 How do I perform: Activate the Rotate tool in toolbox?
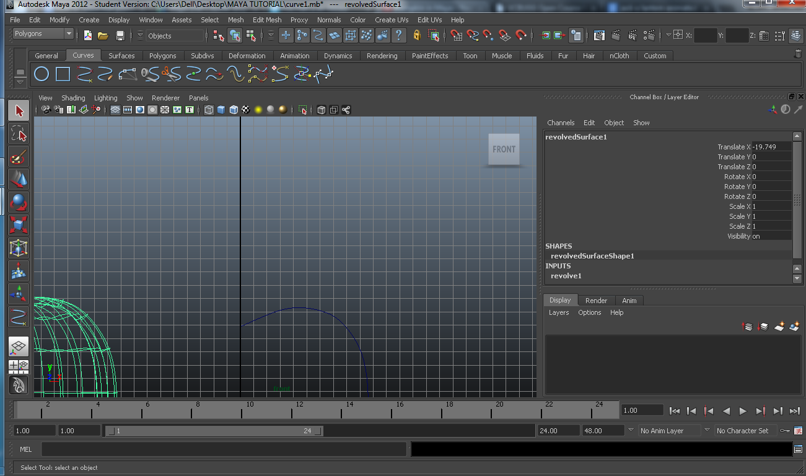19,202
